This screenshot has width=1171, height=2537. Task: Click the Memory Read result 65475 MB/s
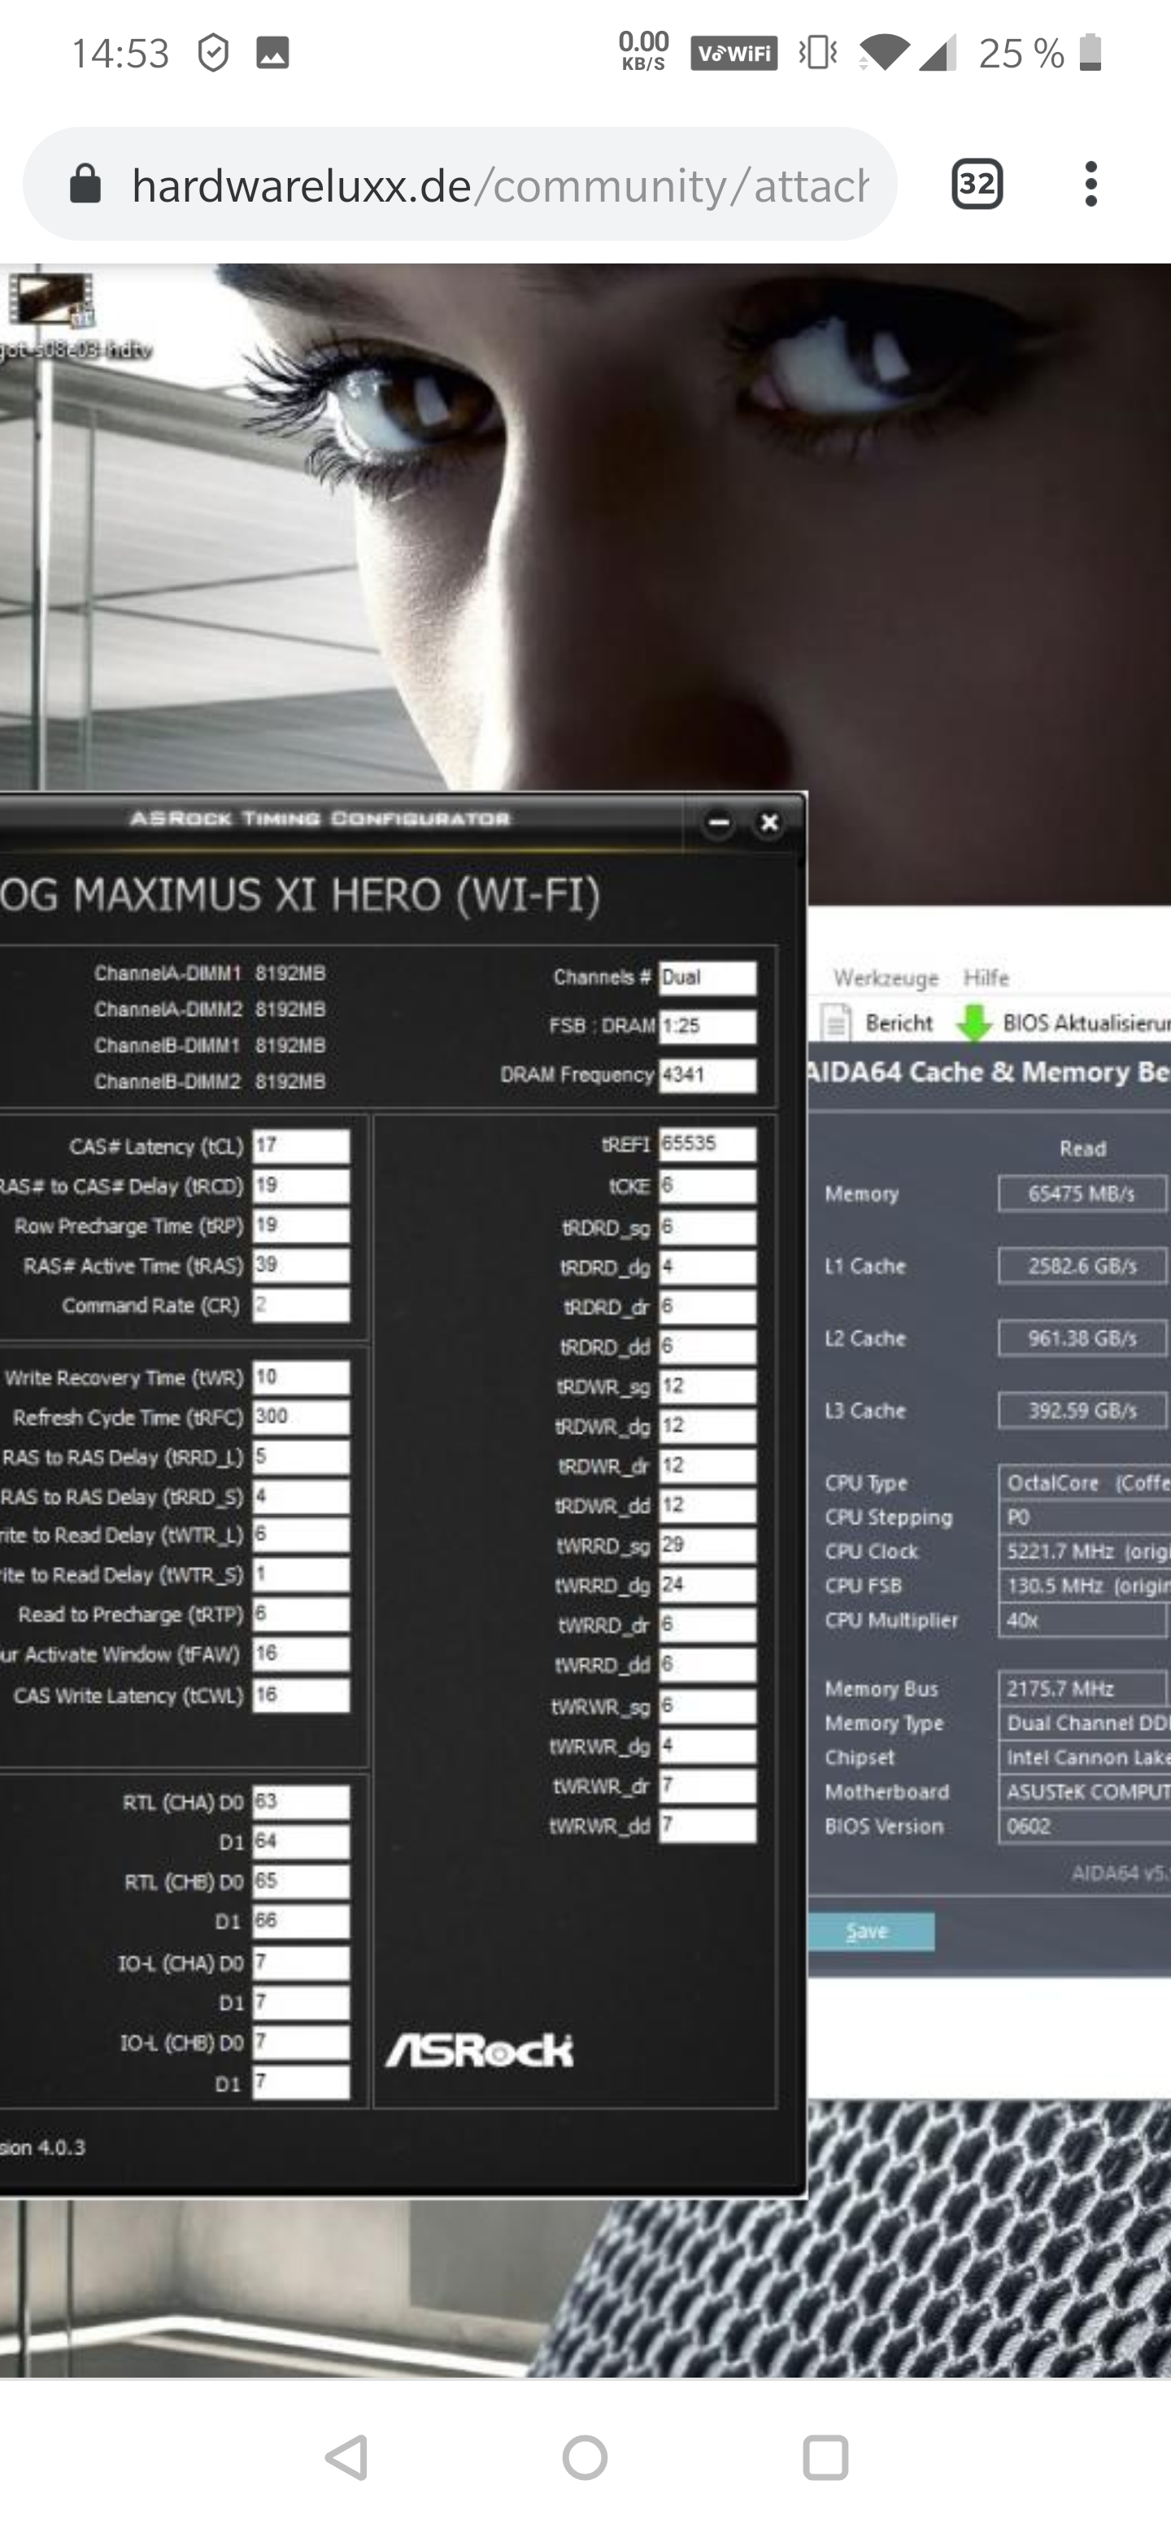click(1082, 1194)
